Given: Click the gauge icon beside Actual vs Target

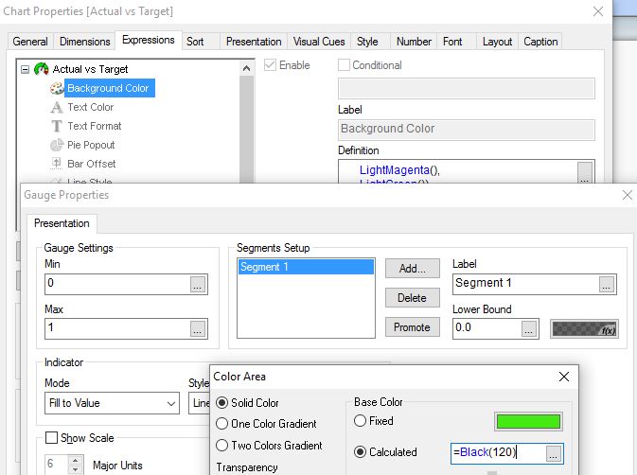Looking at the screenshot, I should 41,69.
